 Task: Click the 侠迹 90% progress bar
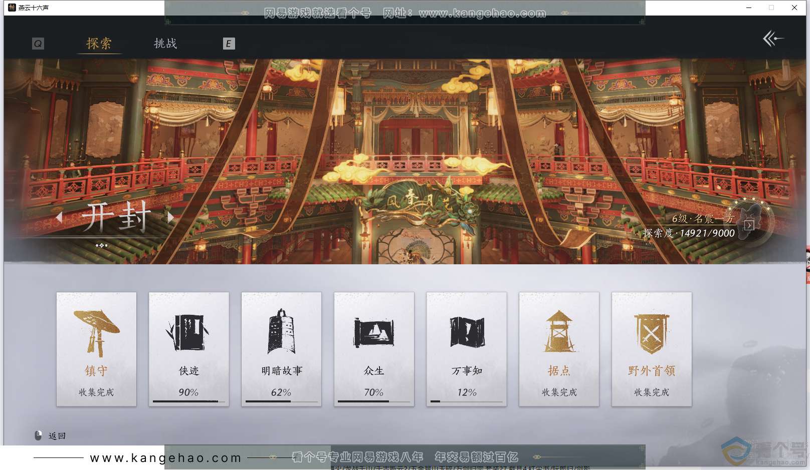189,401
